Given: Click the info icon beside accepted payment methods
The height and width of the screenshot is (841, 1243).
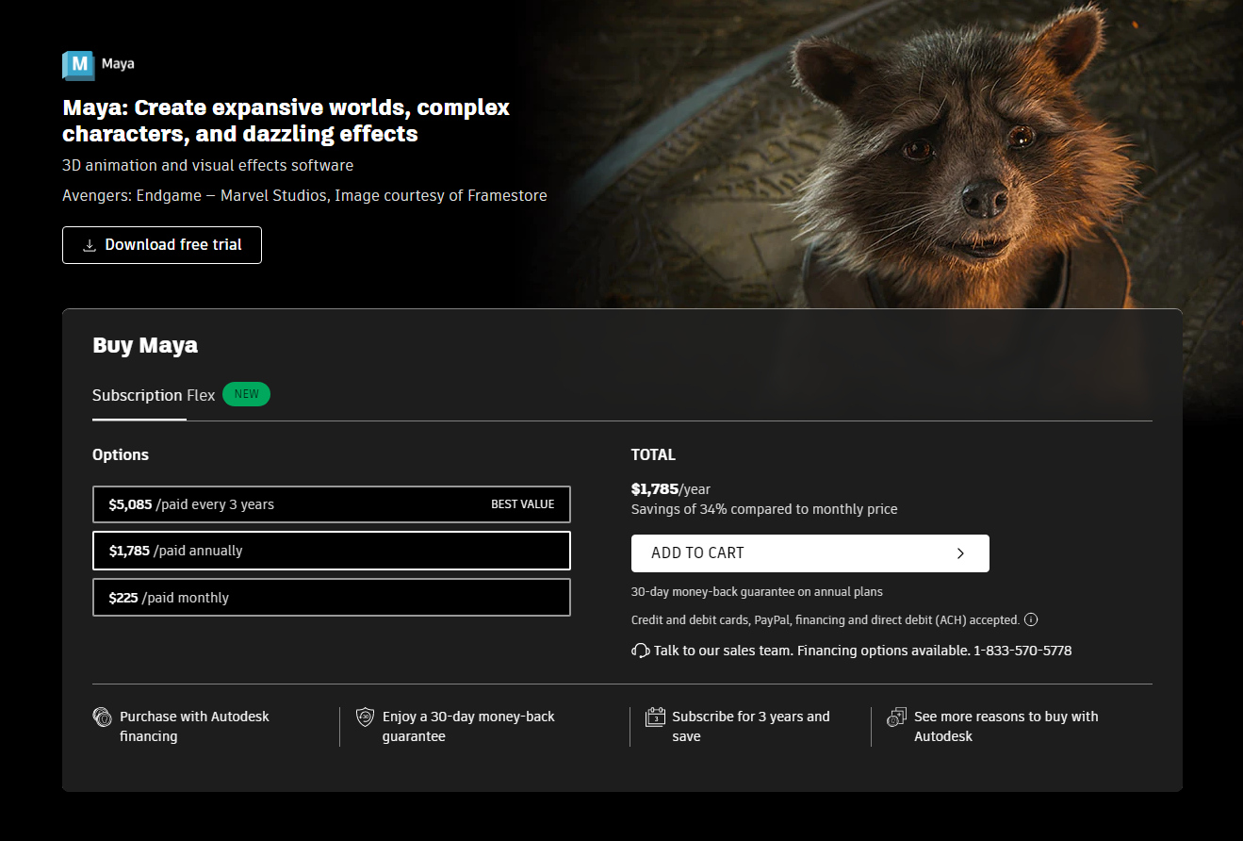Looking at the screenshot, I should 1031,620.
